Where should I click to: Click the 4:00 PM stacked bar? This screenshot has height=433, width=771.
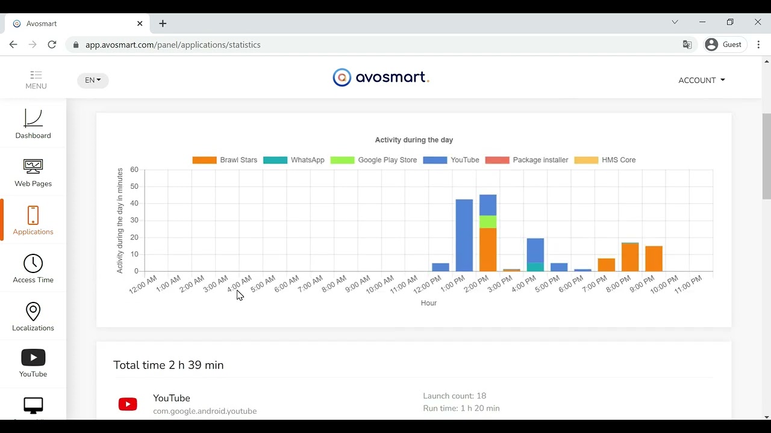(x=535, y=255)
